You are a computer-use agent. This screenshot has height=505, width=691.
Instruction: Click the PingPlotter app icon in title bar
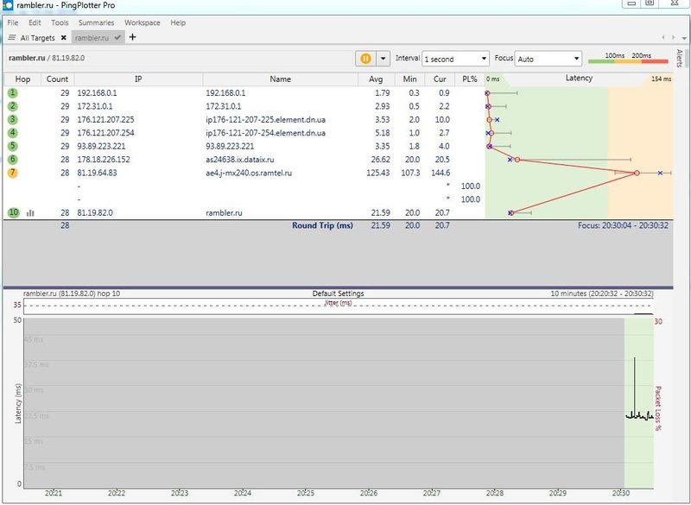coord(8,5)
